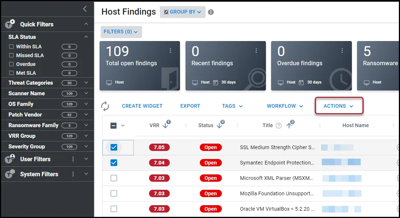Open User Filters three-dot menu

coord(73,159)
